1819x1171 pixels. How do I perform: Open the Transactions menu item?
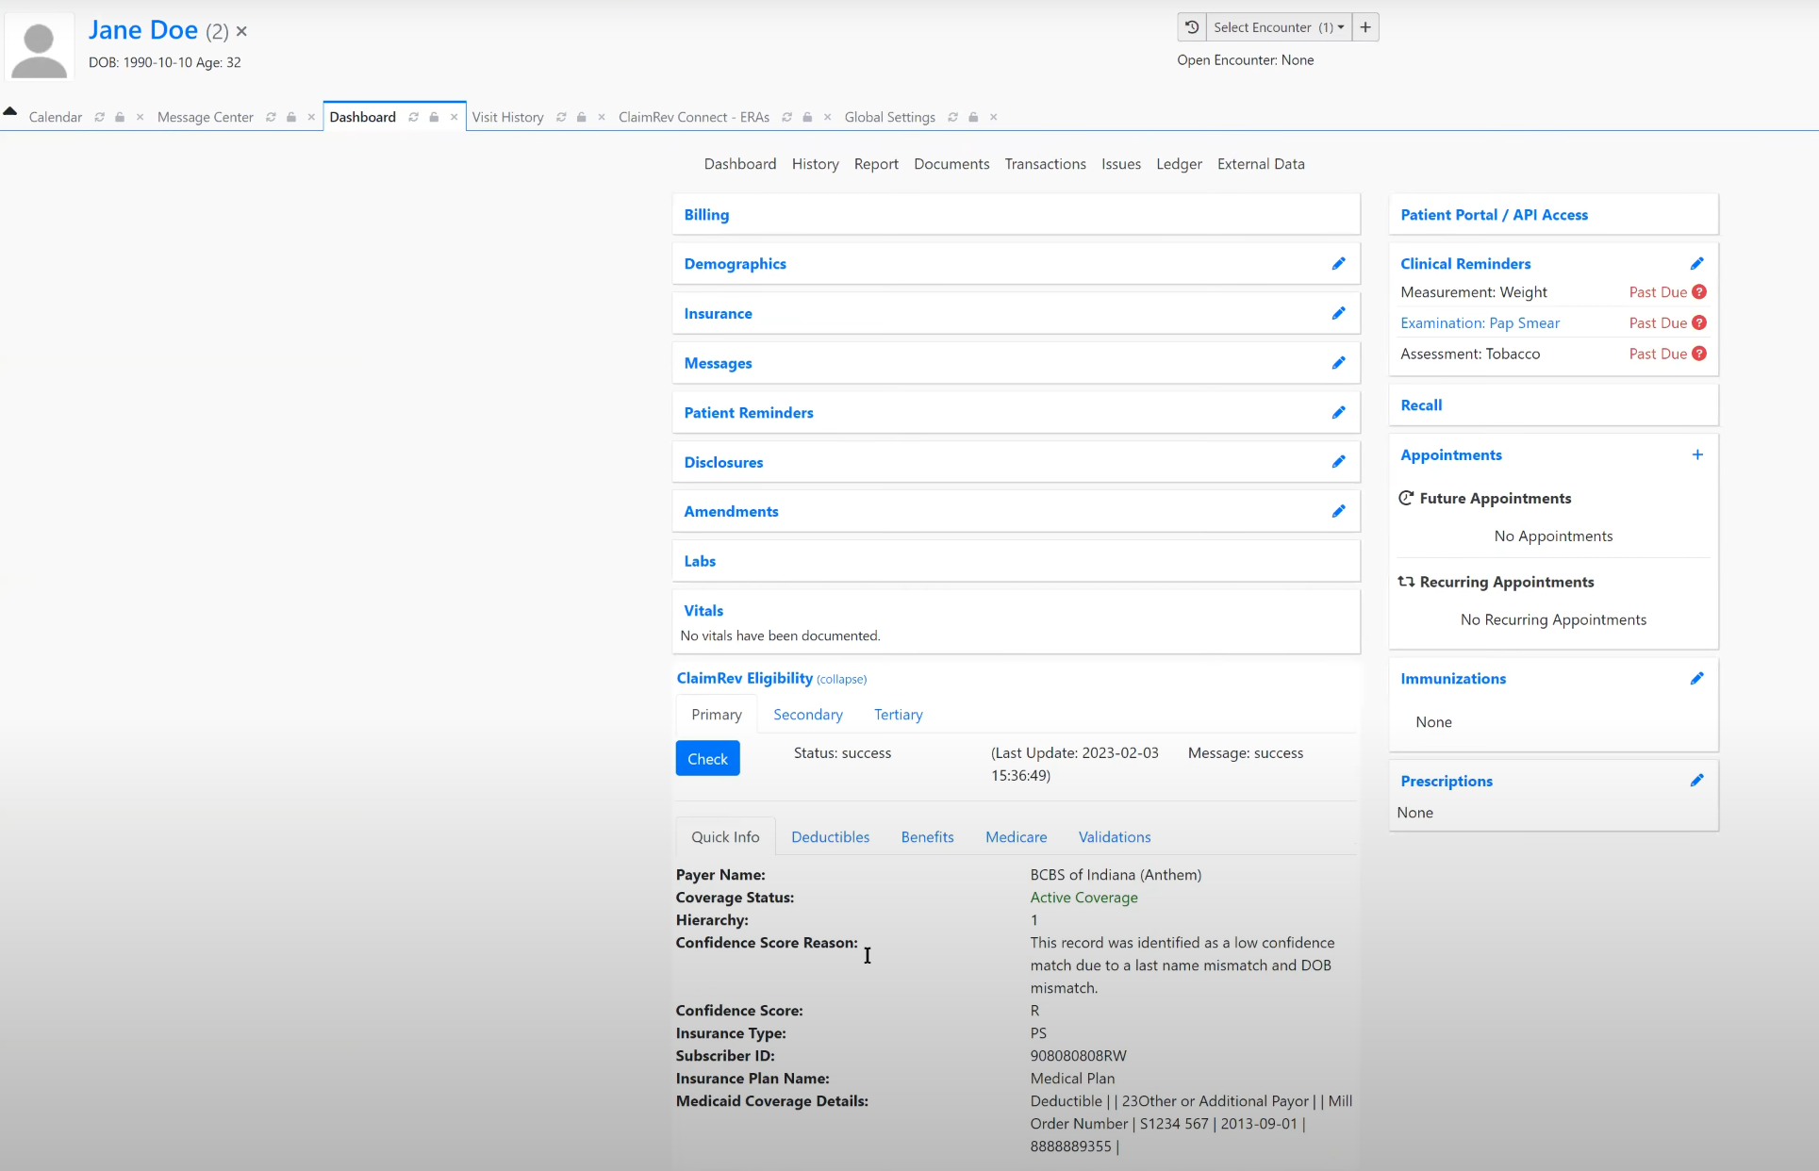(1045, 163)
